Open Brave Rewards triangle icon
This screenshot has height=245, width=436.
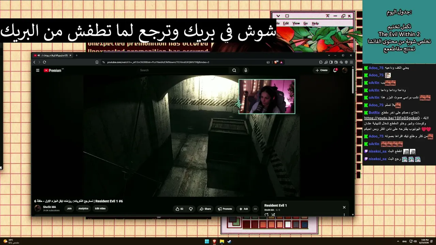(x=281, y=62)
